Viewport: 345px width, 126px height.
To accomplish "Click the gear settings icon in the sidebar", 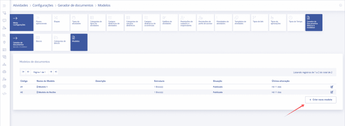I will [4, 86].
